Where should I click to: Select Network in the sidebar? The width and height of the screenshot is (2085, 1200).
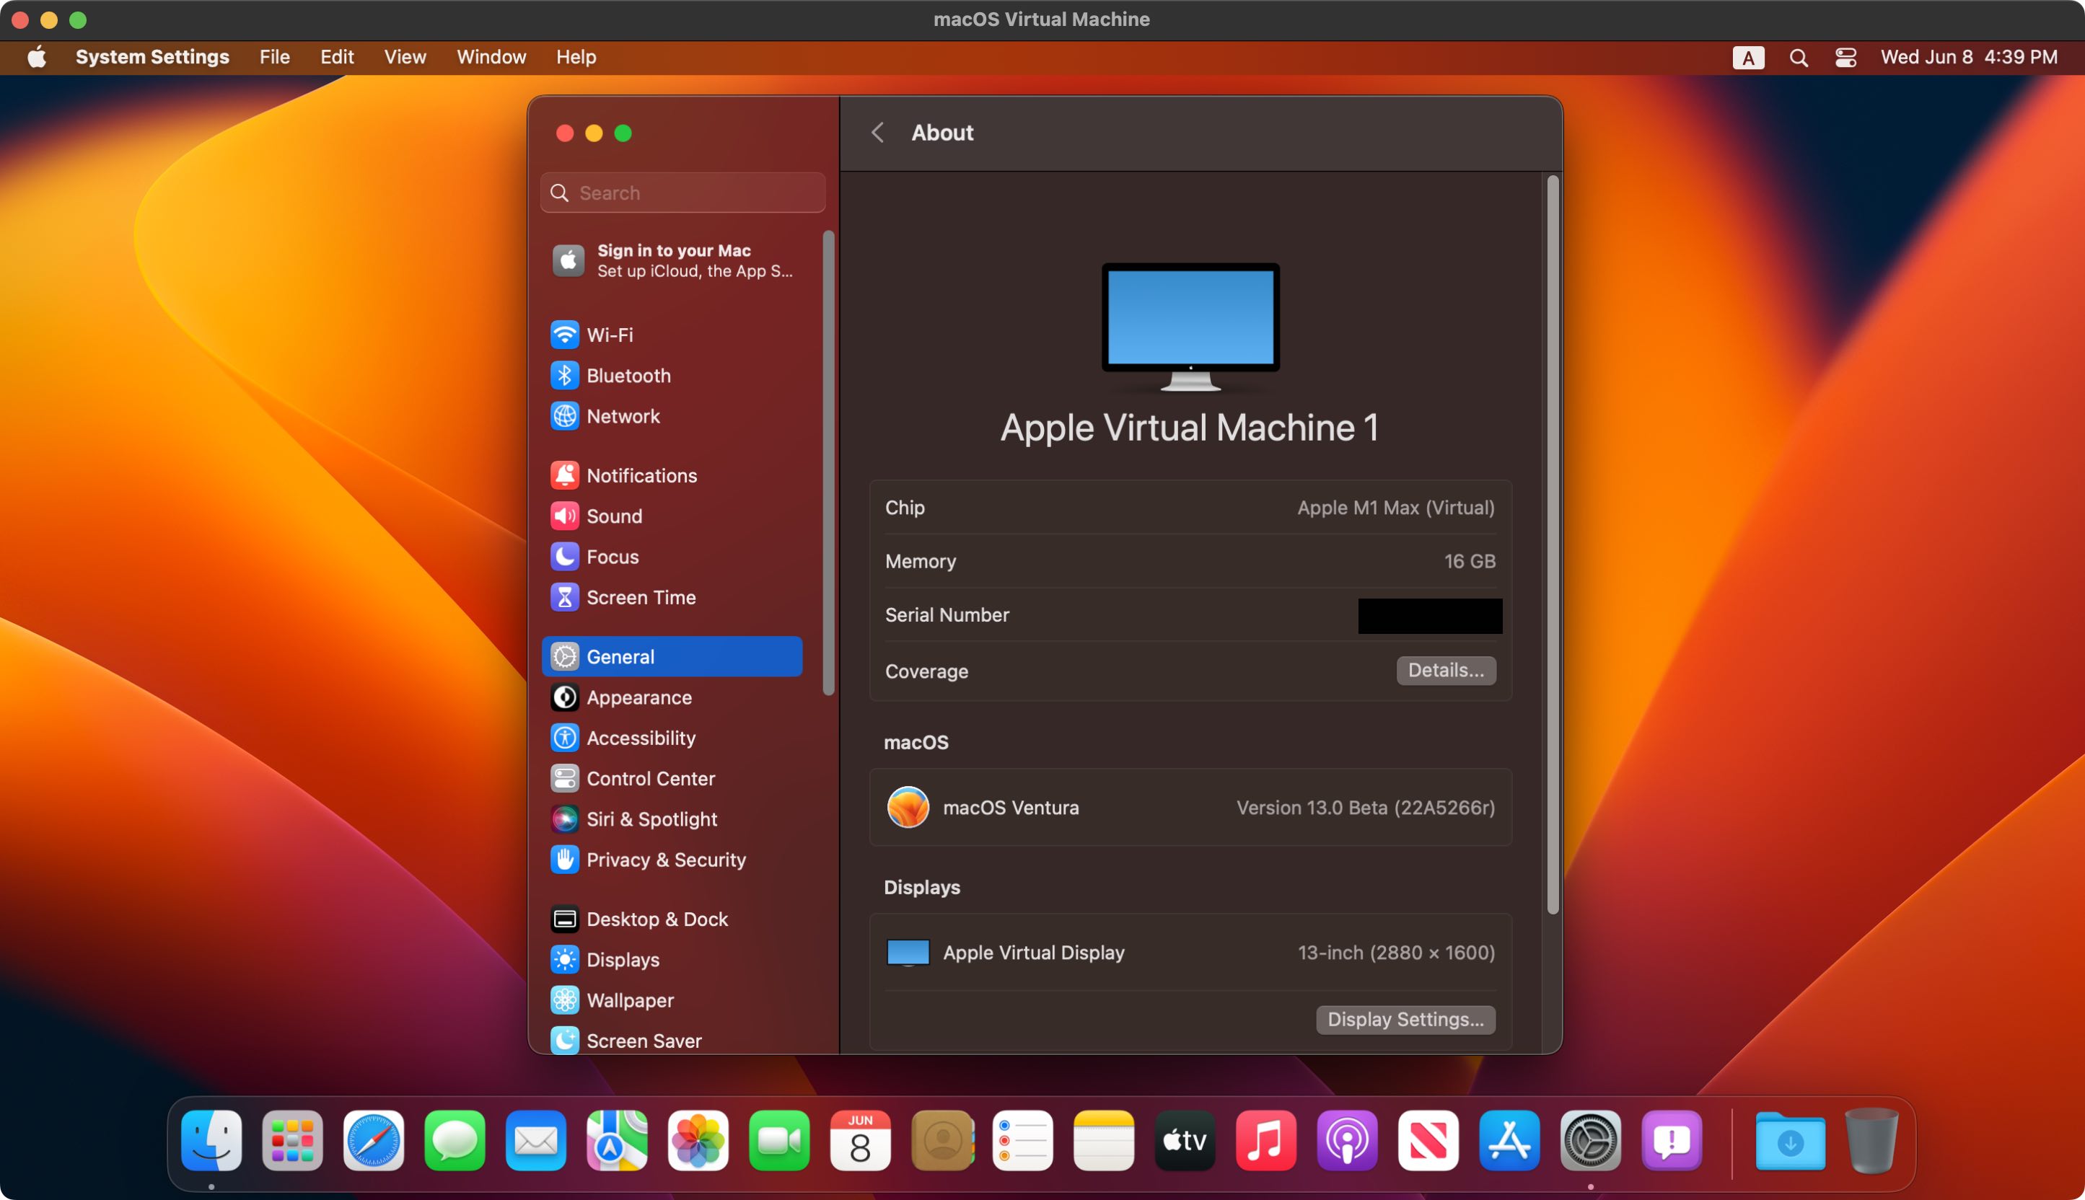tap(672, 416)
